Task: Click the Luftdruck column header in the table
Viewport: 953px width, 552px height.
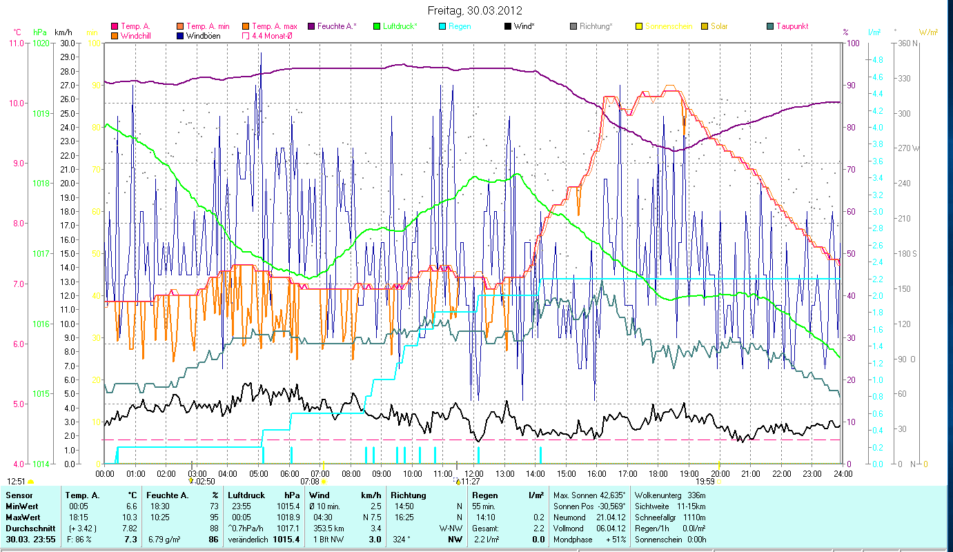Action: pos(245,495)
